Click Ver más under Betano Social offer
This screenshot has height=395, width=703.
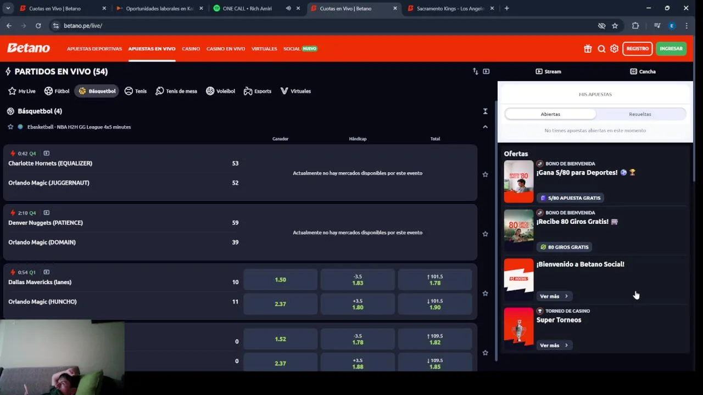click(554, 296)
